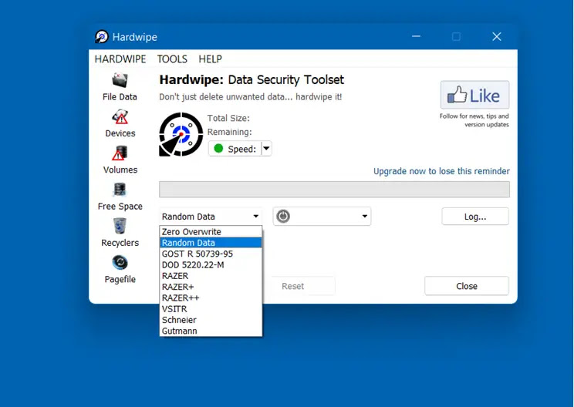
Task: Click the 'Follow for news, tips' caption
Action: tap(474, 120)
